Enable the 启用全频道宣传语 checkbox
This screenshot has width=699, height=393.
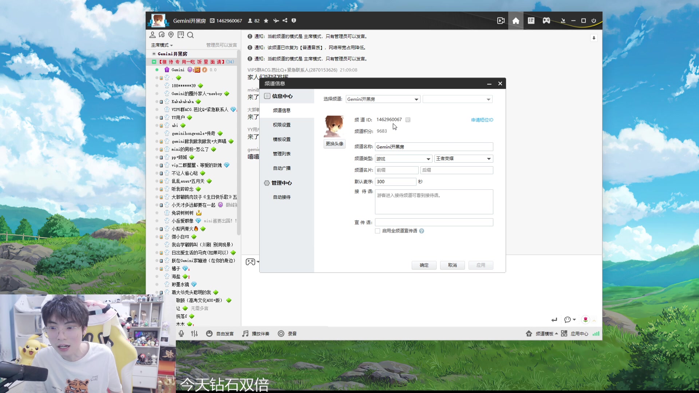click(378, 231)
